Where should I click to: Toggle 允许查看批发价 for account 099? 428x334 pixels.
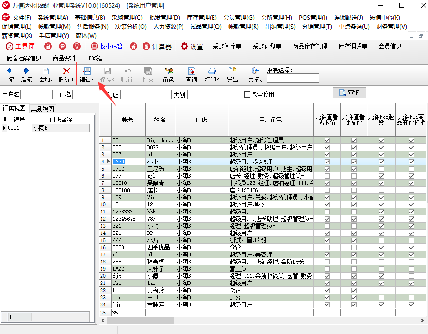point(354,176)
